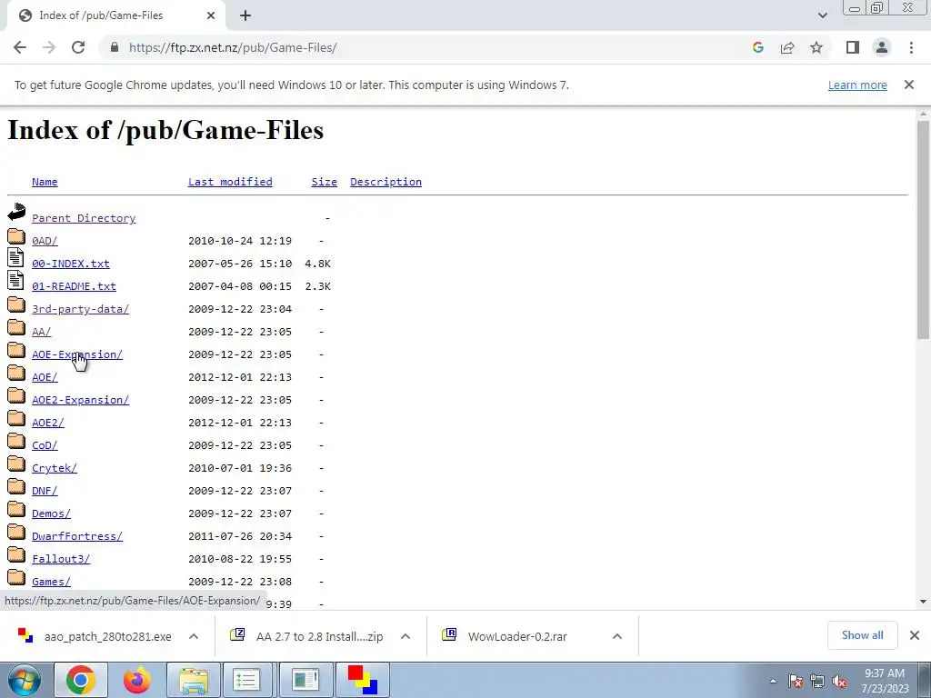
Task: Open the AOE2-Expansion/ folder link
Action: click(x=80, y=400)
